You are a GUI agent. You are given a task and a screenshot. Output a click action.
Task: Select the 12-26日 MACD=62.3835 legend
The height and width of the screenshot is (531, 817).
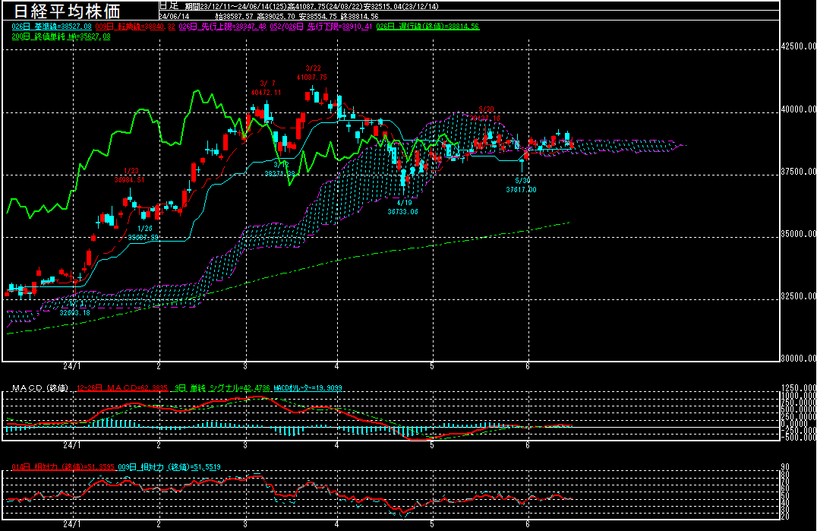[122, 388]
